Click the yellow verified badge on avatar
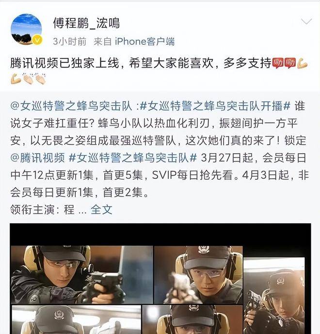Image resolution: width=320 pixels, height=334 pixels. pyautogui.click(x=37, y=40)
